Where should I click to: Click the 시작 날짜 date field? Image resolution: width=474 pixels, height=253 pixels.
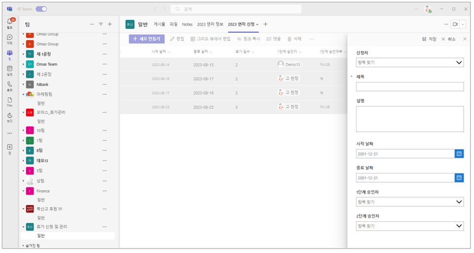(405, 154)
